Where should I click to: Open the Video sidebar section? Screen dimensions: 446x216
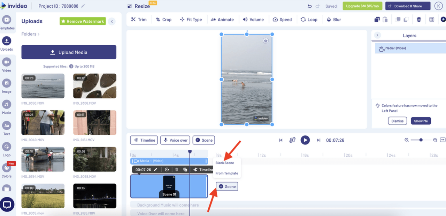click(x=7, y=65)
